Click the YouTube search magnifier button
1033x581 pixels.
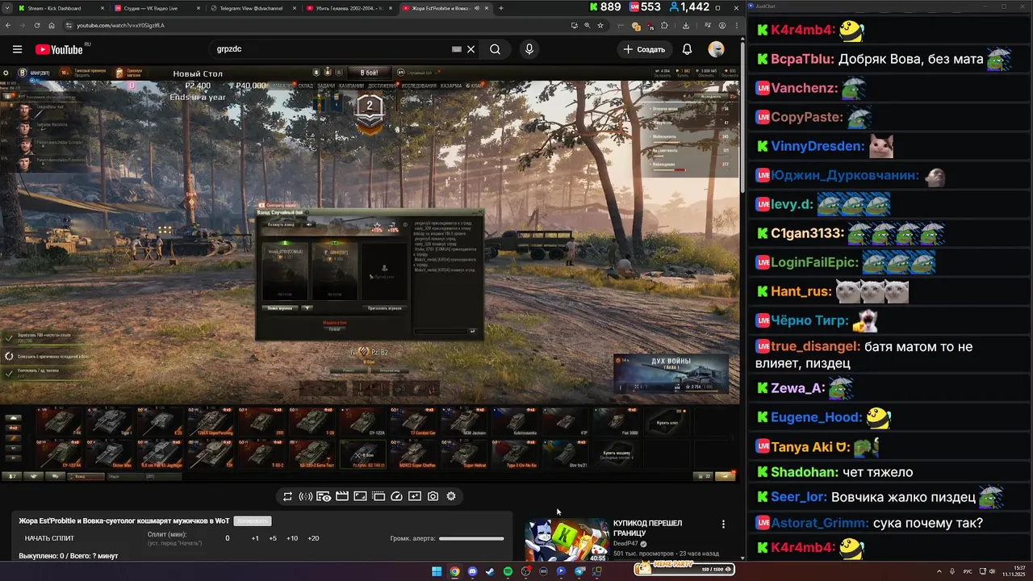pos(496,49)
